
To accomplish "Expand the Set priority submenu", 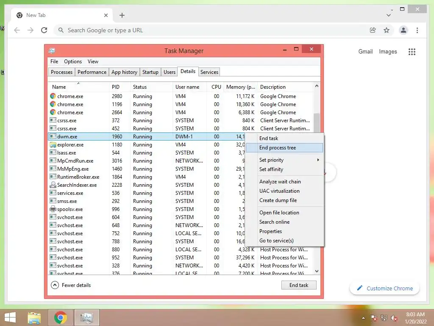I will click(x=284, y=160).
